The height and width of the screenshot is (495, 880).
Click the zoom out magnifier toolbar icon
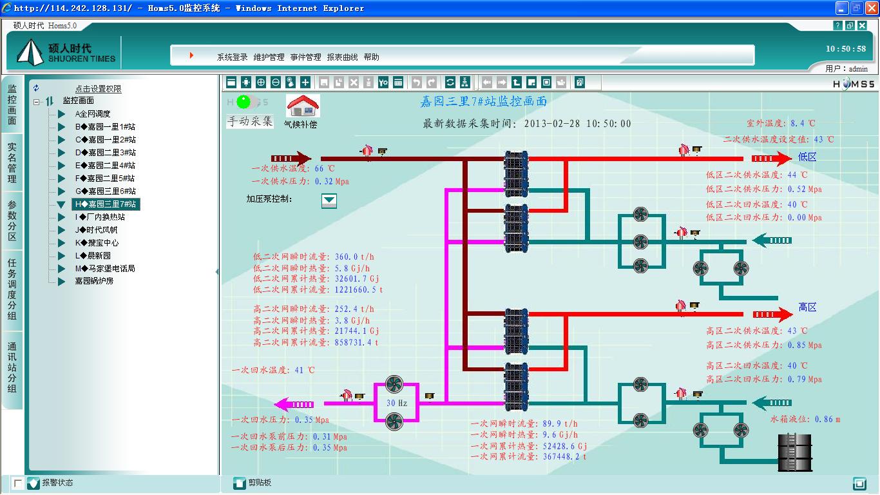point(276,82)
